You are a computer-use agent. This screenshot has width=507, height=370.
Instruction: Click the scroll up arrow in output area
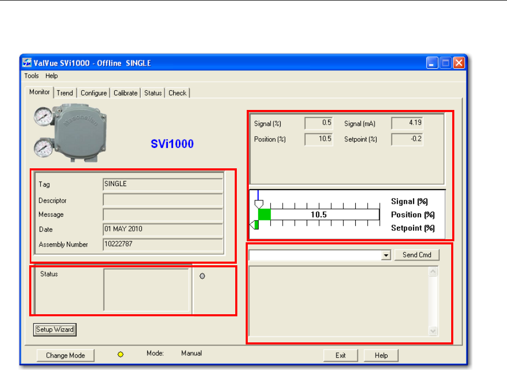coord(433,272)
